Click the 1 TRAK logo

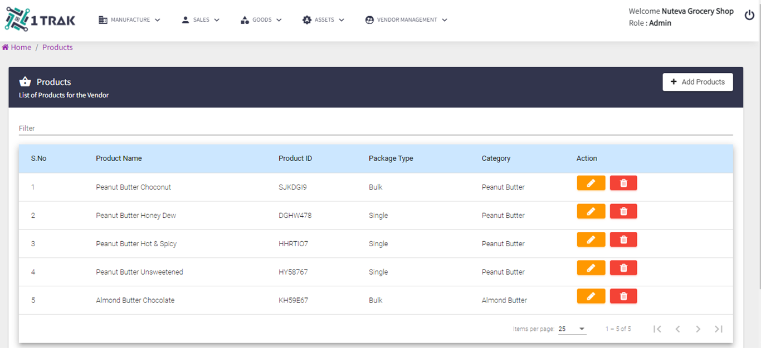(x=40, y=19)
